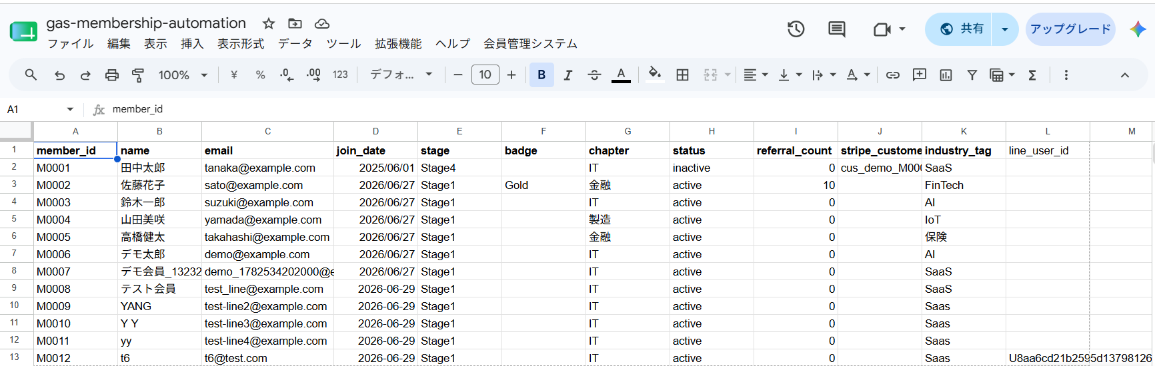Open the 拡張機能 menu
This screenshot has height=366, width=1155.
398,44
